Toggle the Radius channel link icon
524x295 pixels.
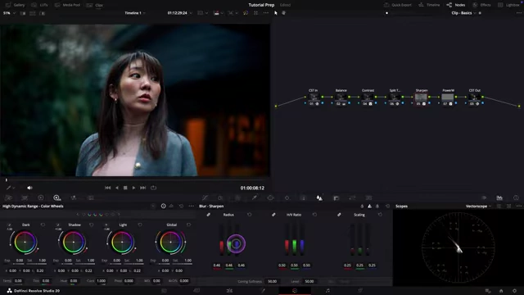point(209,215)
